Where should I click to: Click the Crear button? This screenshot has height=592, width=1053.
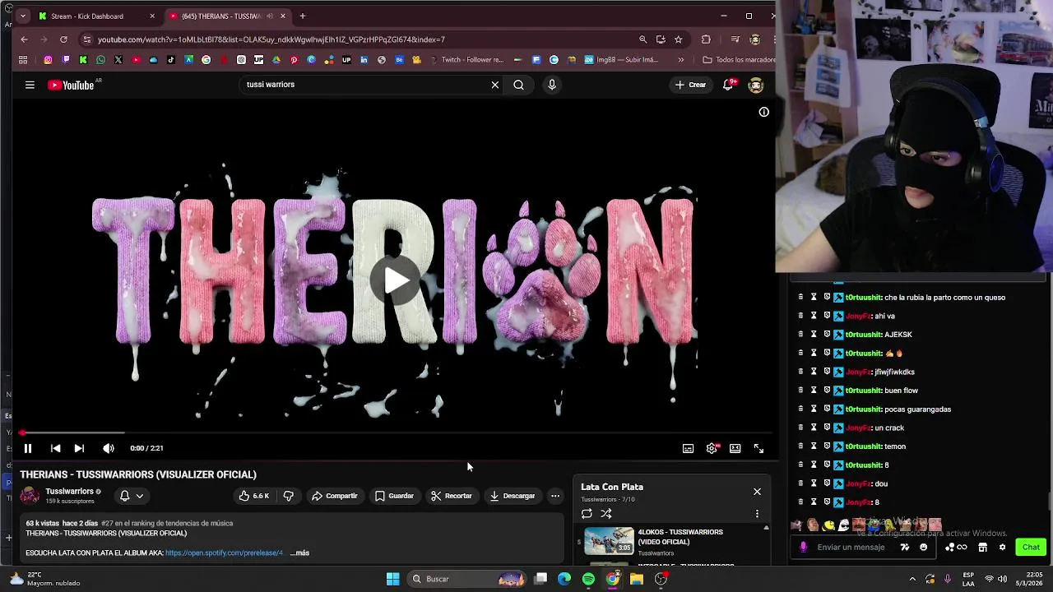(690, 85)
